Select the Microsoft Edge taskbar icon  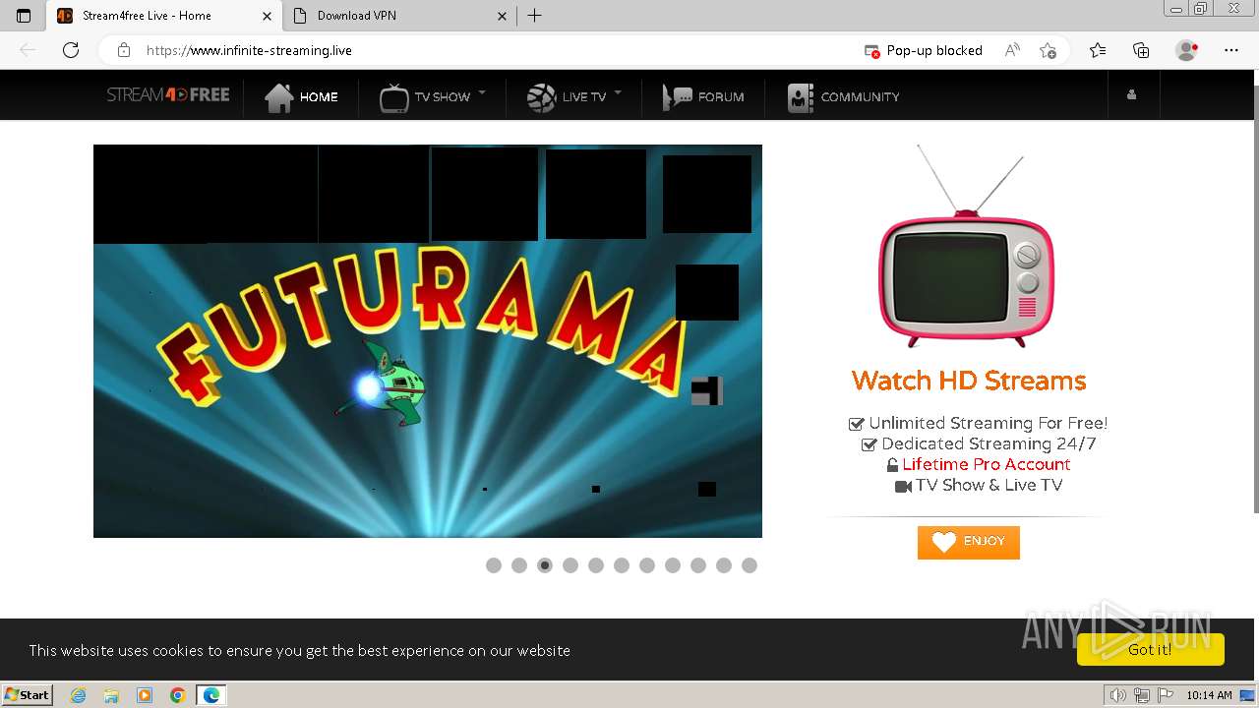(211, 695)
